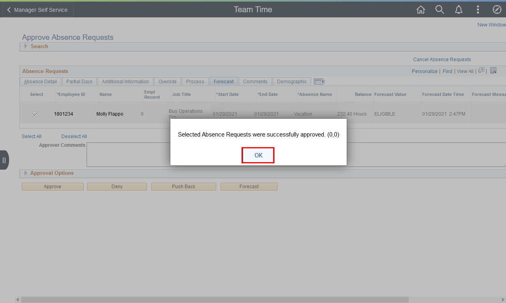Click the 232.40 Hours balance cell
The image size is (506, 303).
352,114
